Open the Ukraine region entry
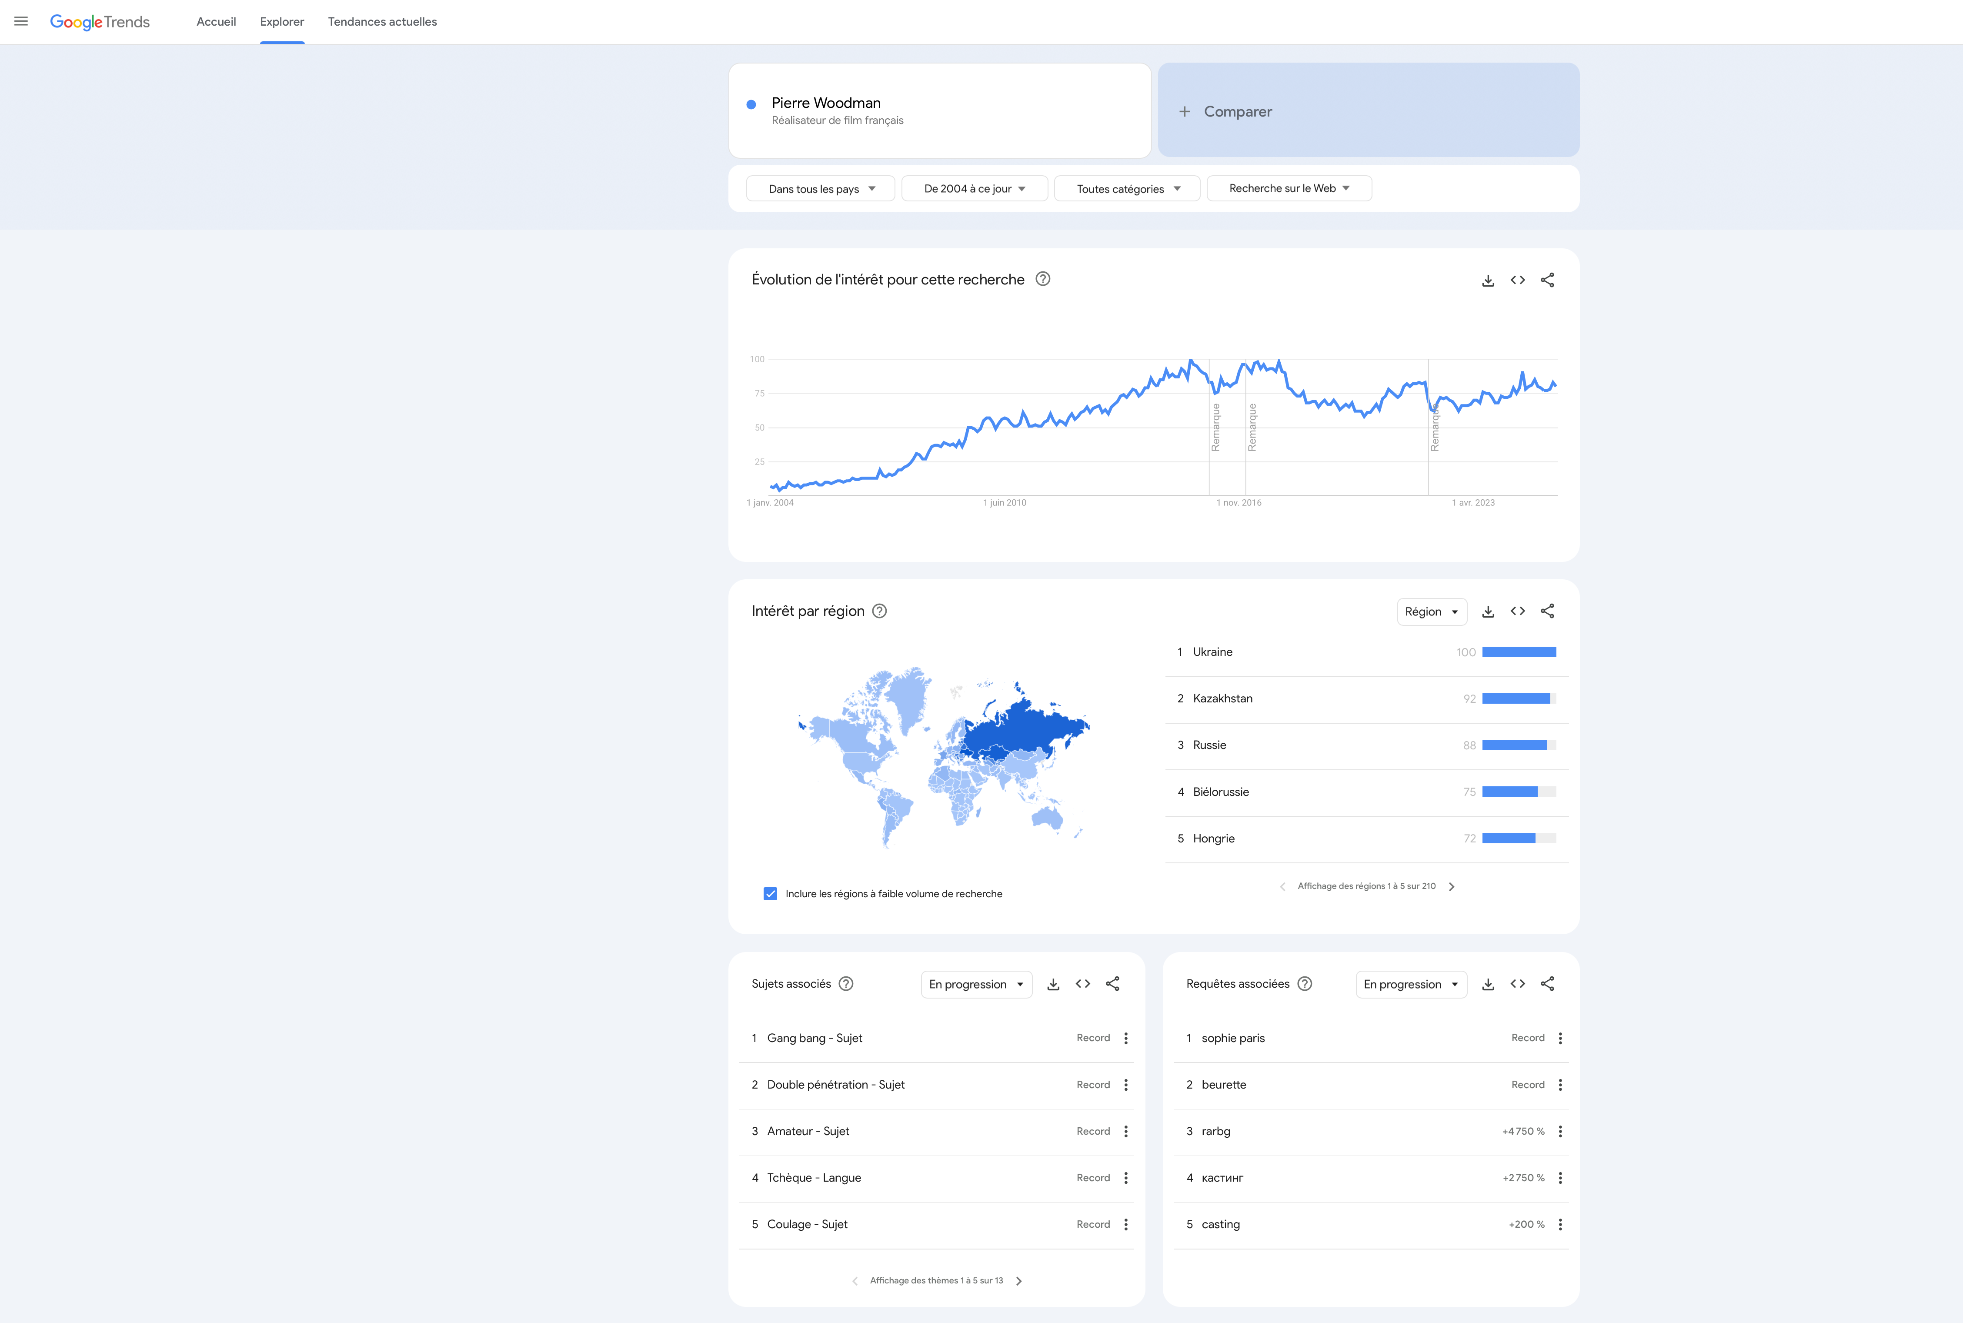Screen dimensions: 1963x1323 coord(1212,652)
